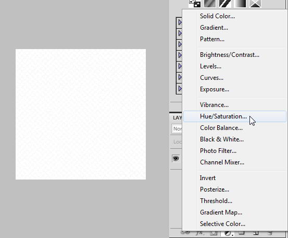Viewport: 288px width, 238px height.
Task: Click the link layers chain icon
Action: coord(185,233)
